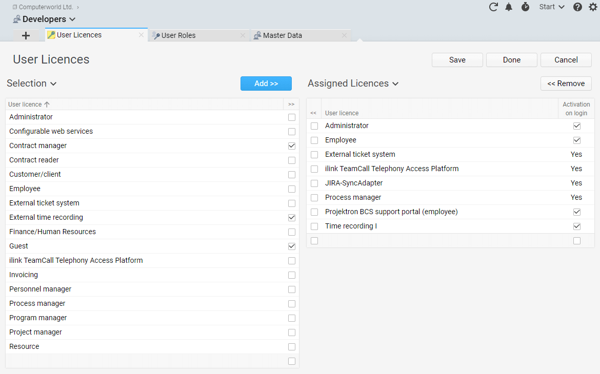The width and height of the screenshot is (600, 374).
Task: Open the settings gear icon
Action: click(x=593, y=7)
